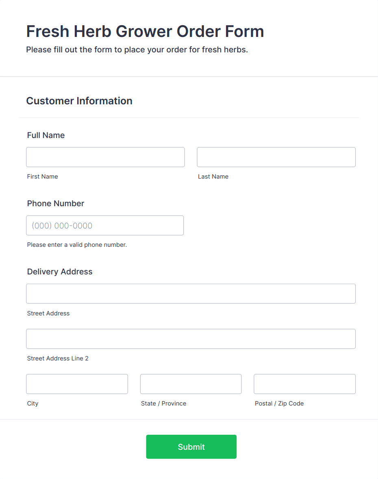Click the "State / Province" sublabel text
The width and height of the screenshot is (378, 479).
[163, 403]
